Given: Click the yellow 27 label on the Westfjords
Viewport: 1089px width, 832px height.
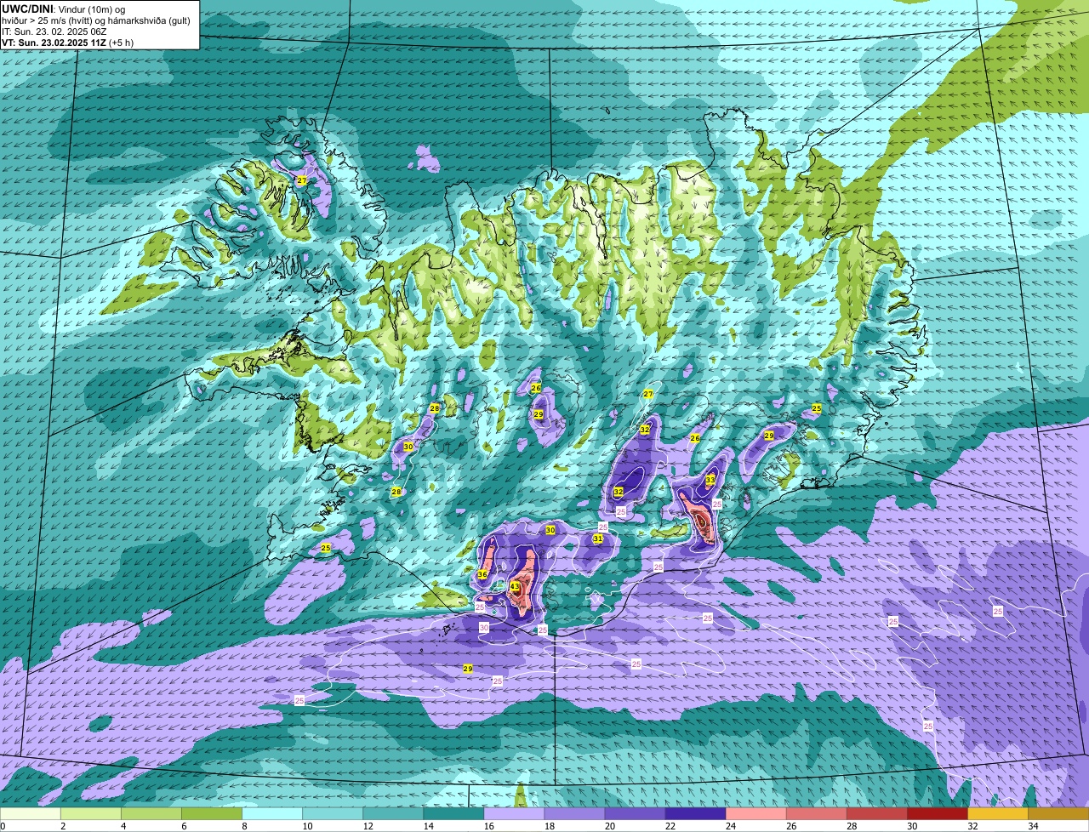Looking at the screenshot, I should click(x=302, y=180).
